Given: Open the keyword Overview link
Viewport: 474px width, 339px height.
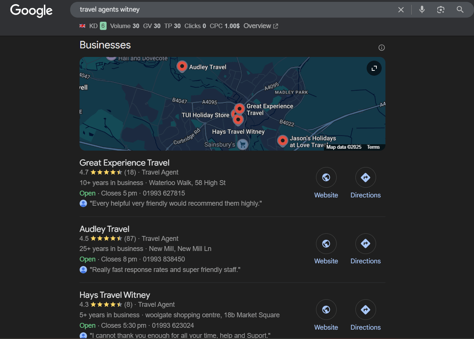Looking at the screenshot, I should pos(260,26).
